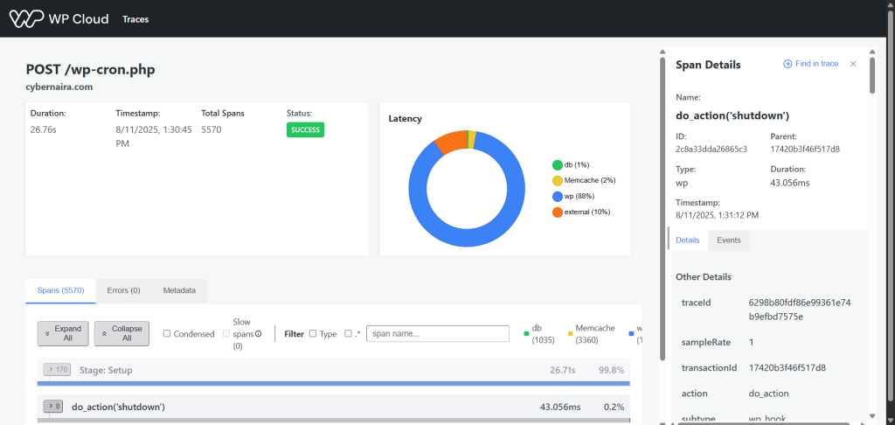Image resolution: width=895 pixels, height=425 pixels.
Task: Click the yellow Memcache legend swatch in Latency
Action: tap(557, 180)
